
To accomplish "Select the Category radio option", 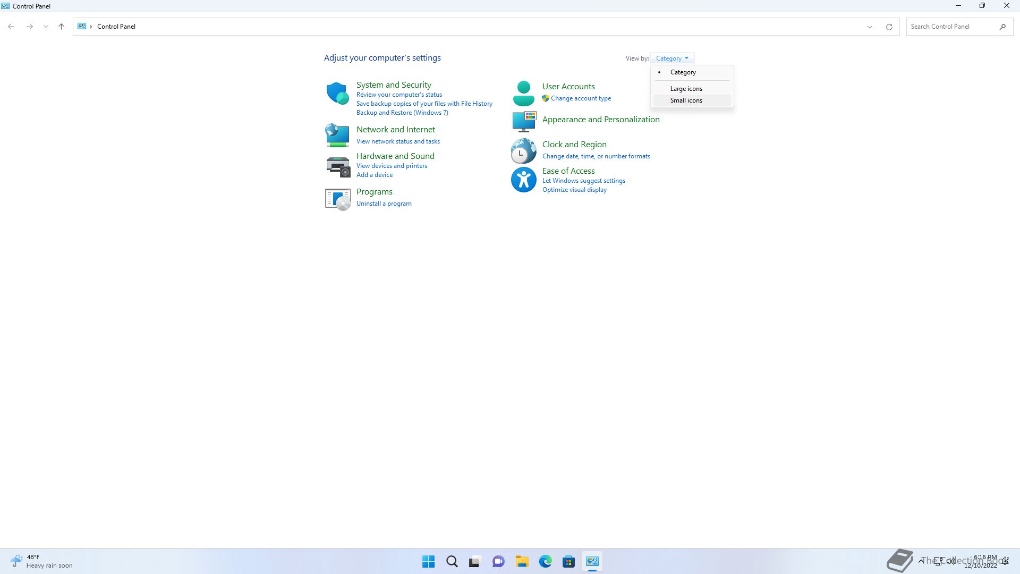I will point(683,72).
